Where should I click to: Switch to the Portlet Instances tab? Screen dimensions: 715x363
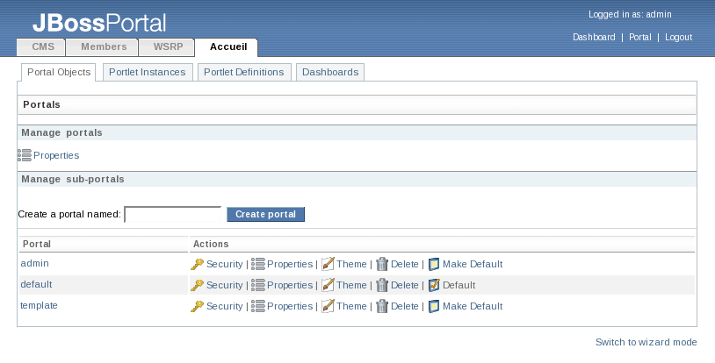[x=147, y=73]
